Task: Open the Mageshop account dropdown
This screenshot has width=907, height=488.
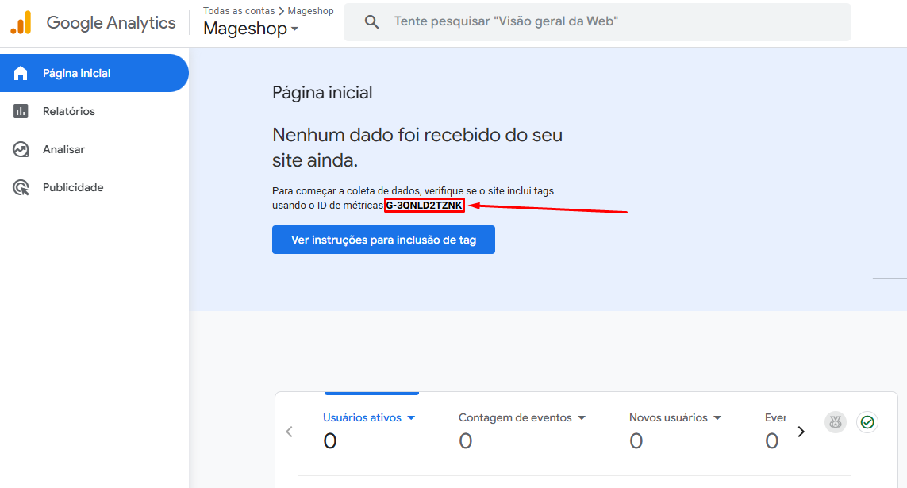Action: pos(251,29)
